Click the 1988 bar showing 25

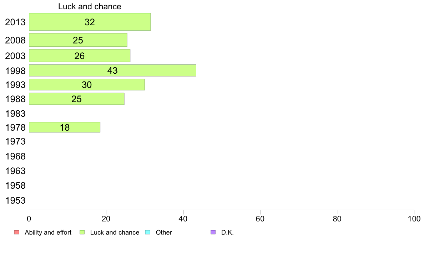(x=76, y=99)
